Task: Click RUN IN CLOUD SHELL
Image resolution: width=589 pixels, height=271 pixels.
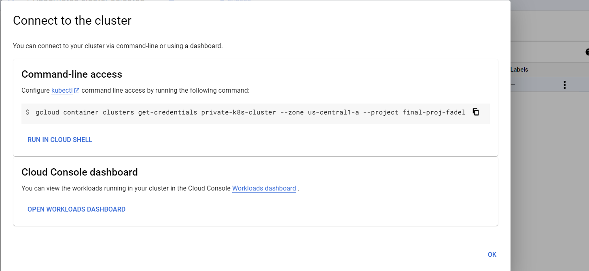Action: tap(59, 140)
